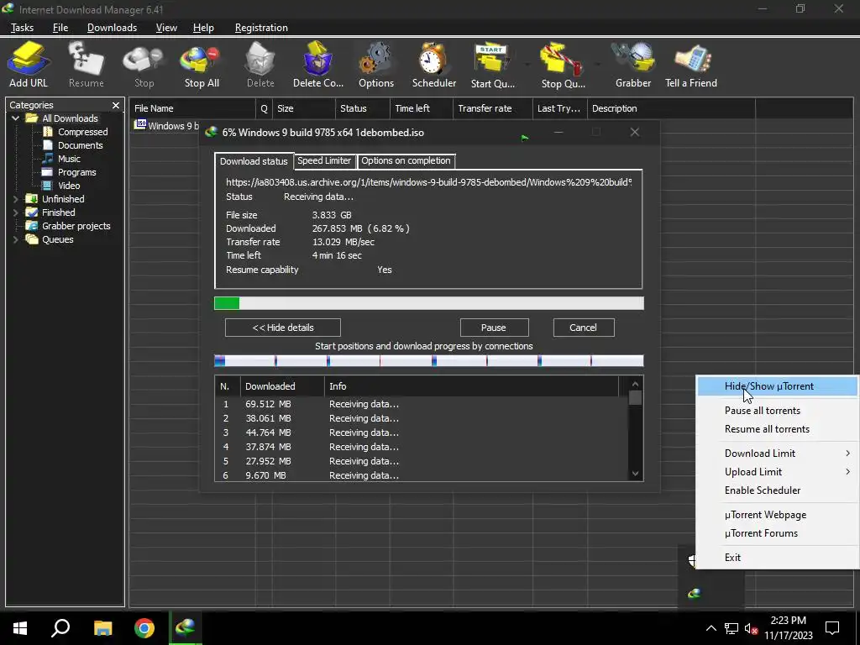Image resolution: width=860 pixels, height=645 pixels.
Task: Expand the Finished category
Action: (x=15, y=212)
